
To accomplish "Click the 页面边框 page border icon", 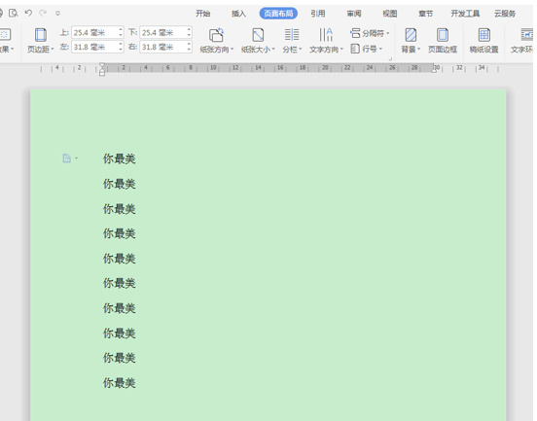I will [442, 35].
